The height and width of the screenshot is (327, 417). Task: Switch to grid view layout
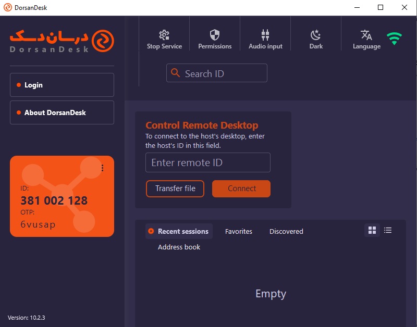(x=372, y=230)
